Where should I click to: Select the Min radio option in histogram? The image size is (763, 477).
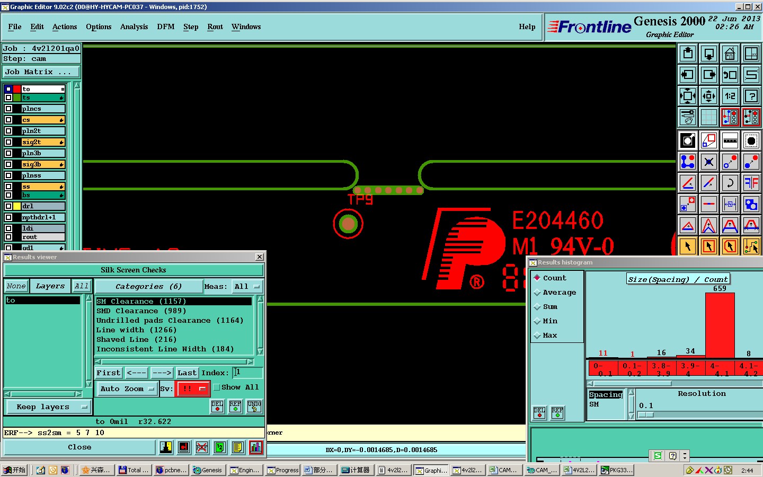tap(537, 321)
